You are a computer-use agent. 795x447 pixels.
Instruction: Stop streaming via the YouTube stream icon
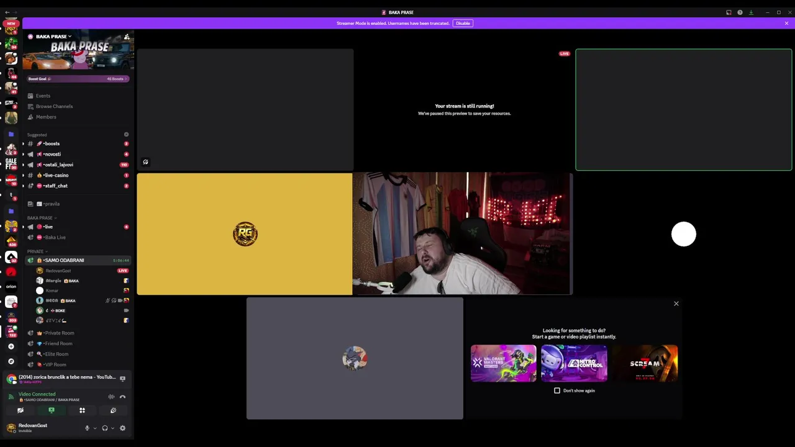[x=122, y=378]
